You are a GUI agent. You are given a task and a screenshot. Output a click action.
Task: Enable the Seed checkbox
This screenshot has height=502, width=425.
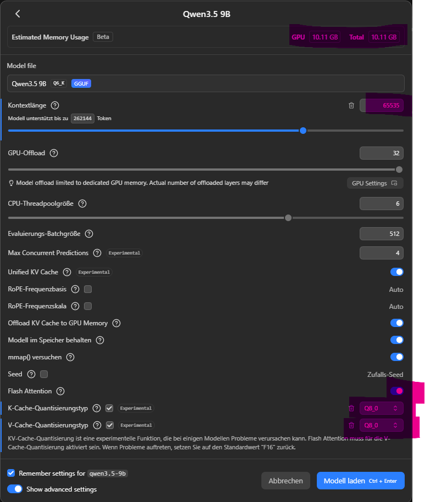(44, 374)
